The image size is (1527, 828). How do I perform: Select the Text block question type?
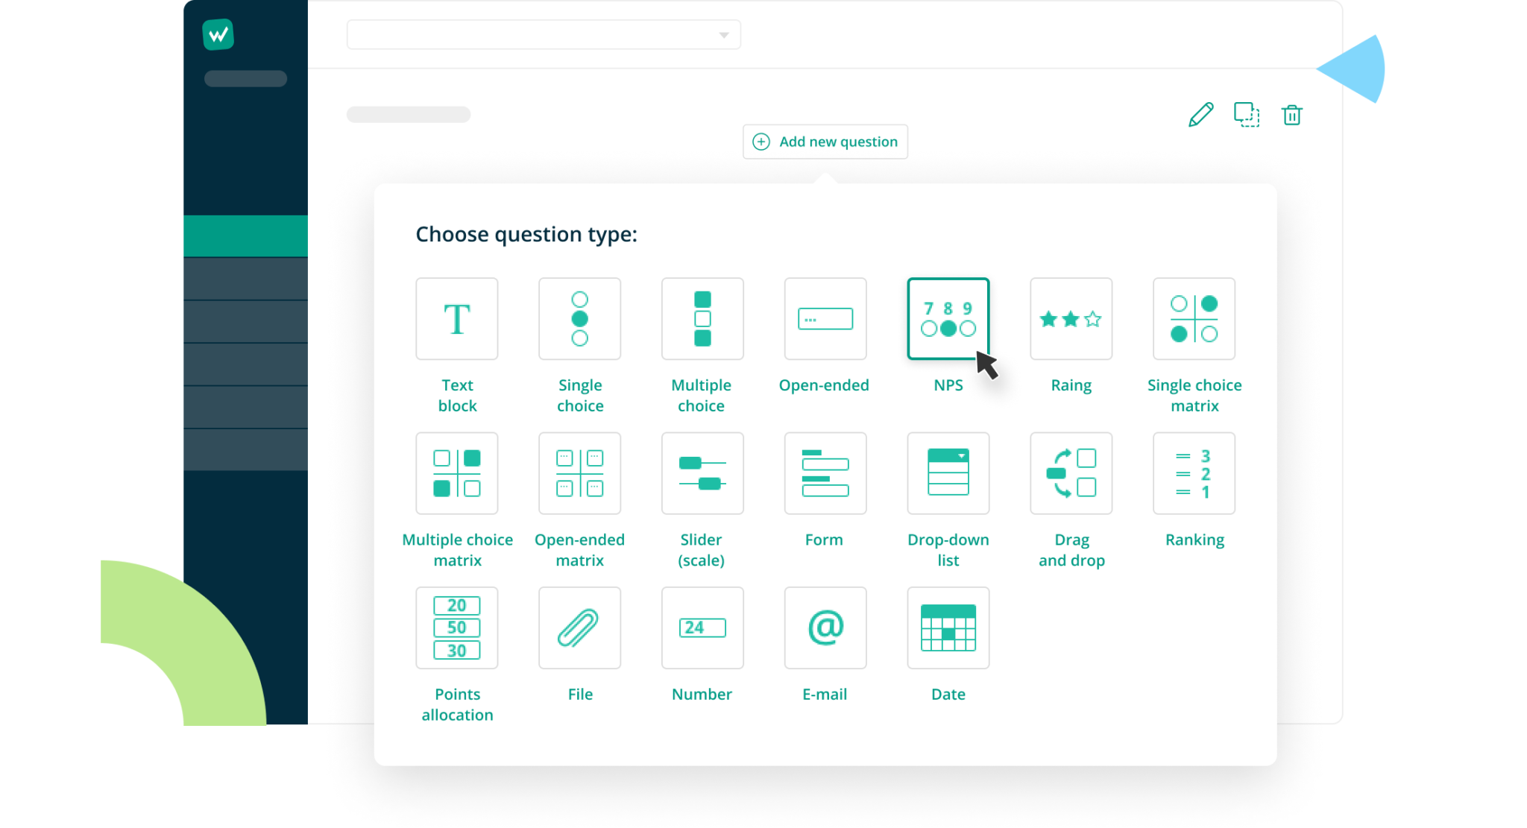456,319
